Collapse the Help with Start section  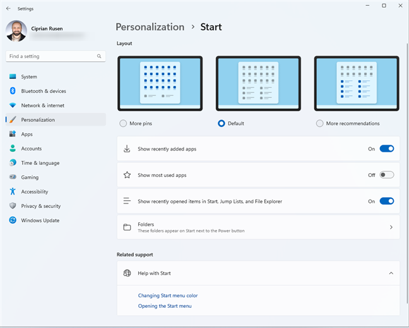(x=391, y=273)
